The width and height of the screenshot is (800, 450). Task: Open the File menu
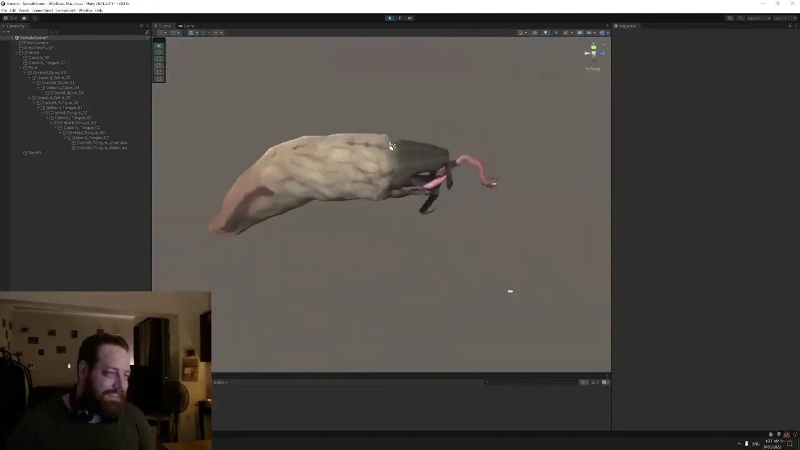point(4,11)
